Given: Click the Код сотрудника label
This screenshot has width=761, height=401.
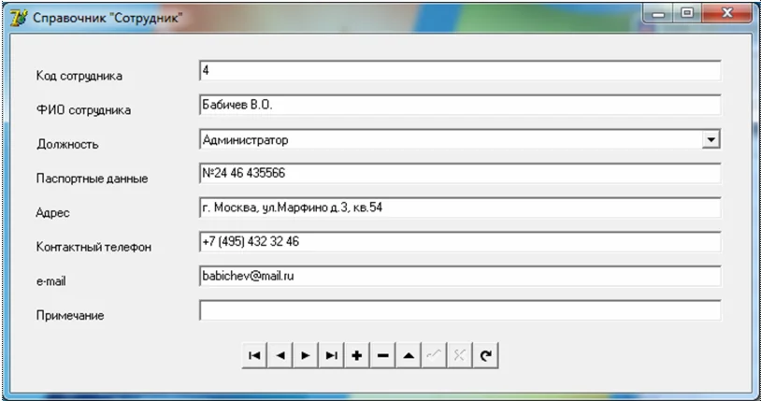Looking at the screenshot, I should pos(79,77).
